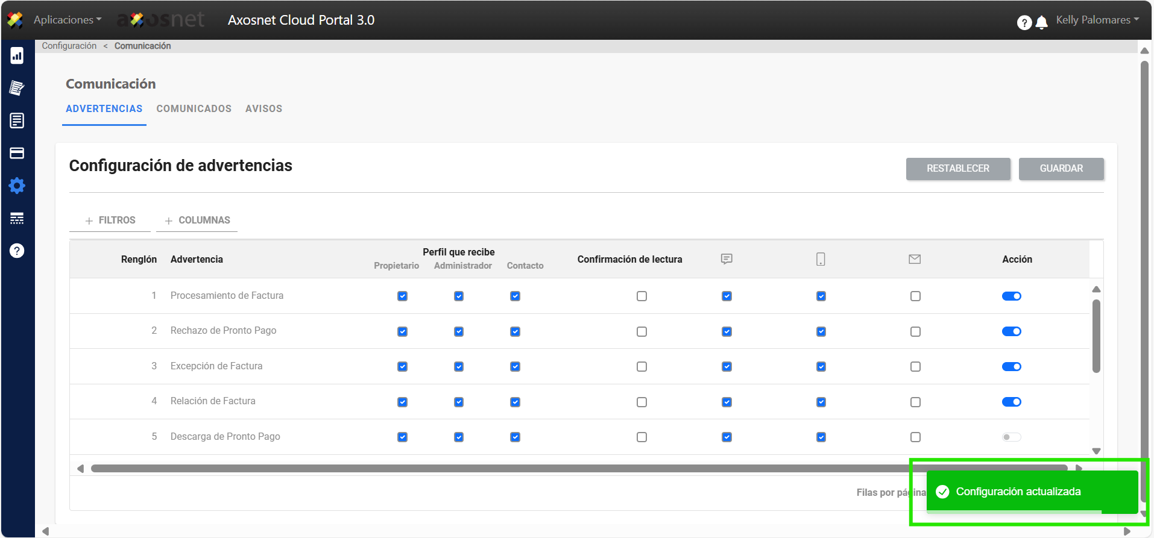Uncheck Propietario for Procesamiento de Factura
The height and width of the screenshot is (538, 1154).
point(402,296)
